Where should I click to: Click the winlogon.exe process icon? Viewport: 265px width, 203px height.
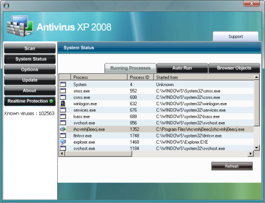[63, 104]
